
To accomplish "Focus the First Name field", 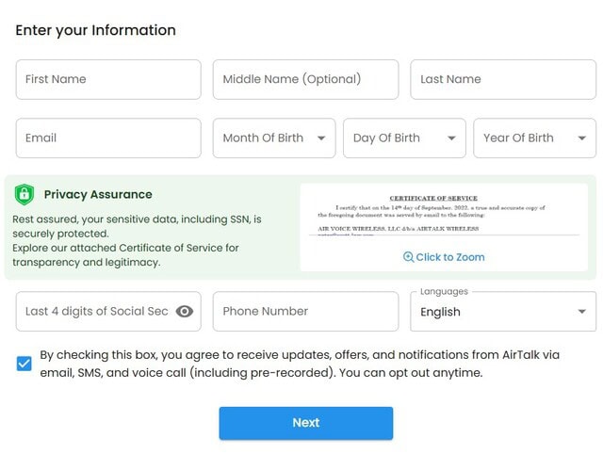I will coord(108,80).
